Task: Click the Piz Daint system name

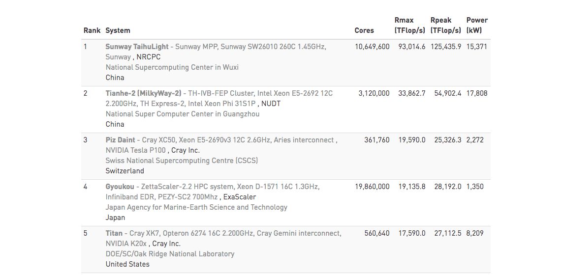Action: point(120,140)
